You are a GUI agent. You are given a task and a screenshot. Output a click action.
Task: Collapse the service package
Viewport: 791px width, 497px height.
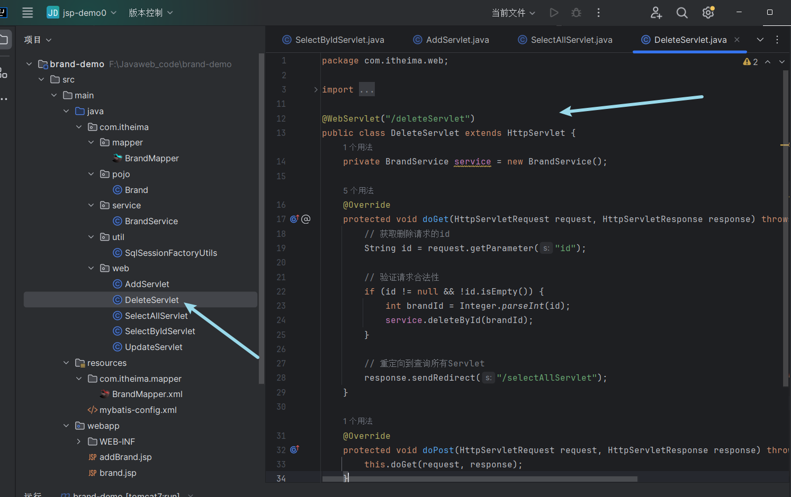(91, 205)
